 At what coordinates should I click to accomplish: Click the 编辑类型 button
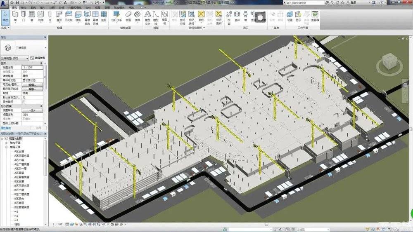pyautogui.click(x=38, y=58)
